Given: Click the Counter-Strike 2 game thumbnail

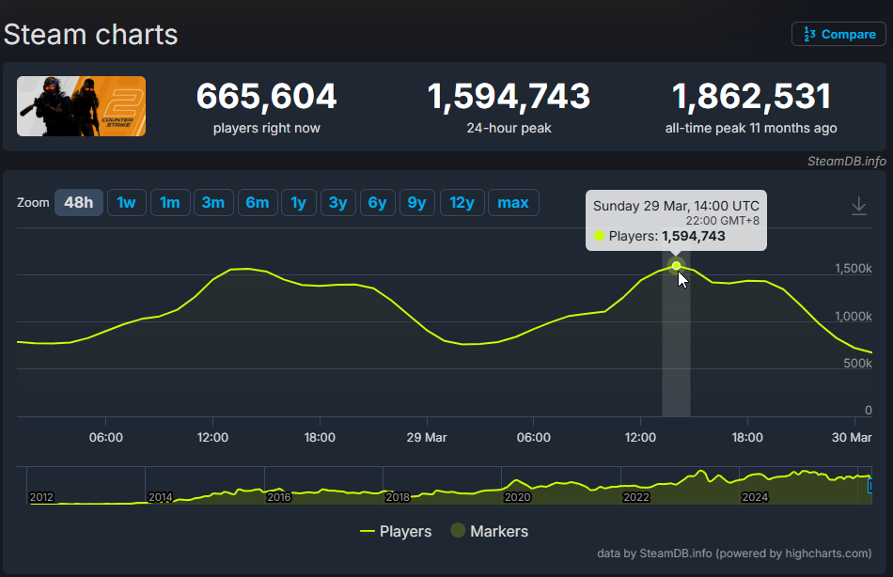Looking at the screenshot, I should coord(82,106).
